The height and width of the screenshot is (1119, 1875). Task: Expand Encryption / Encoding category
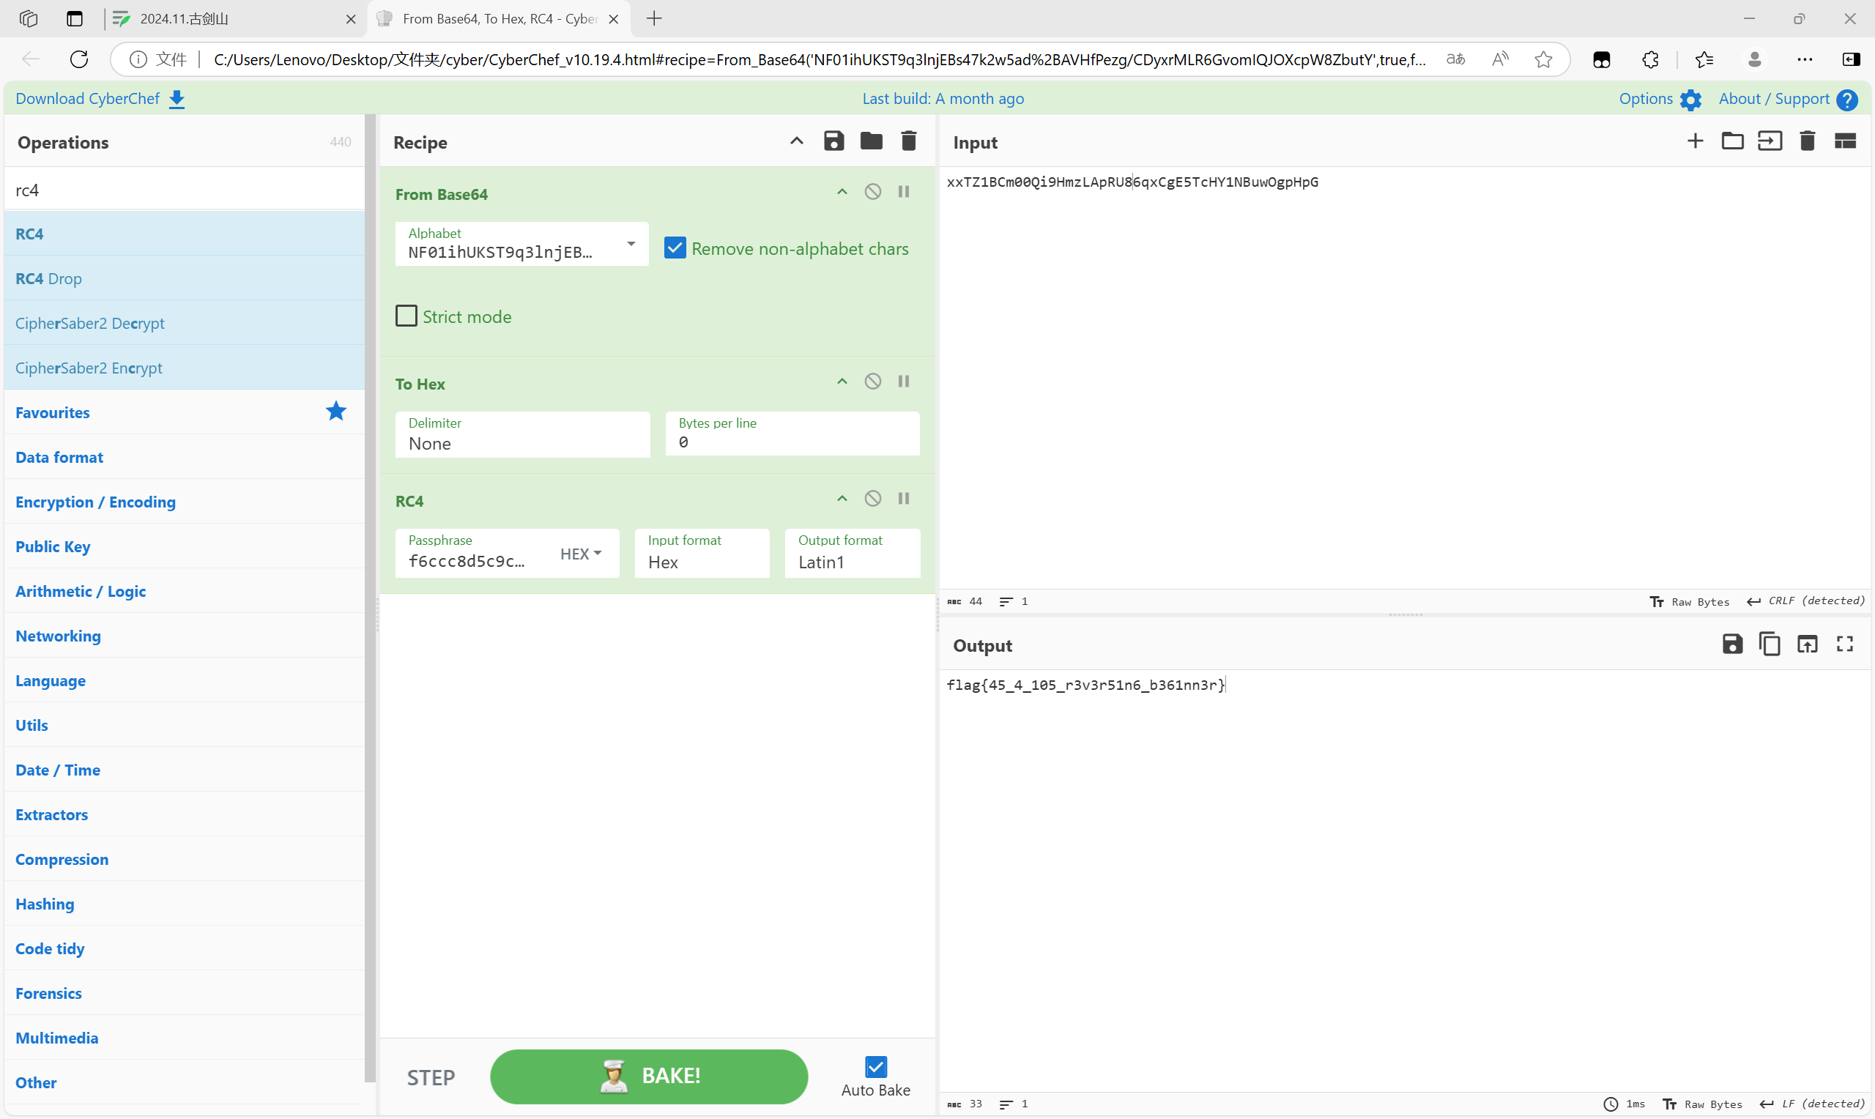click(x=184, y=502)
